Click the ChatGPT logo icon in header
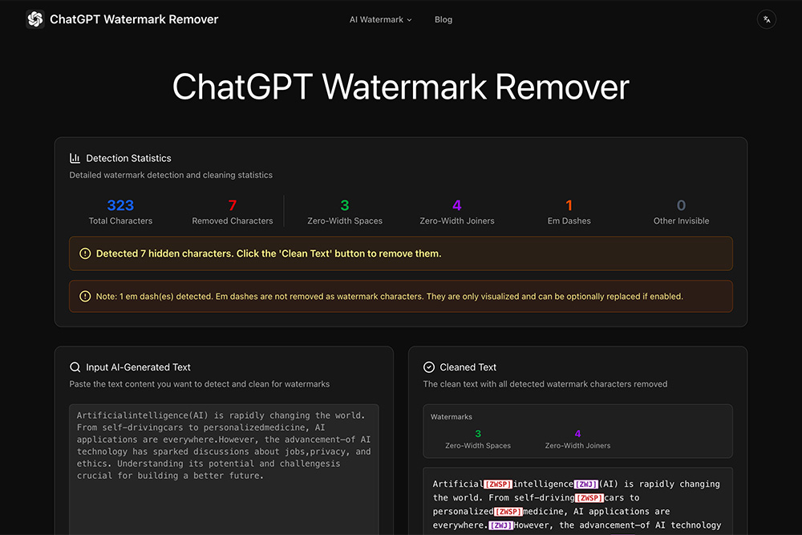802x535 pixels. click(x=34, y=19)
